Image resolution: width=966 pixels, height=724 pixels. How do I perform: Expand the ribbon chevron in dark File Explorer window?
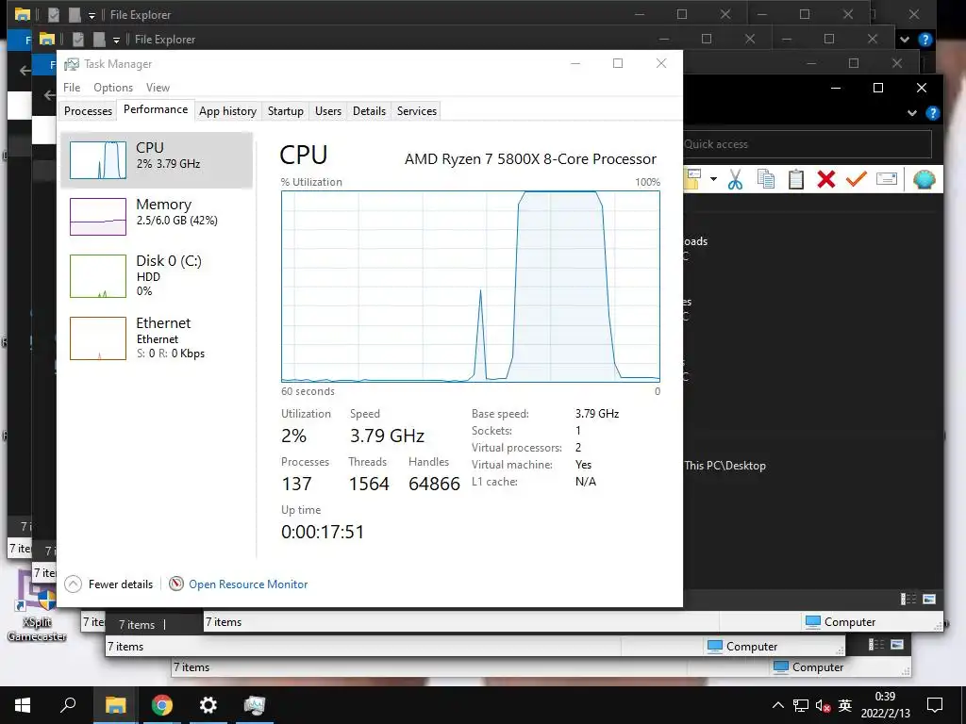912,113
